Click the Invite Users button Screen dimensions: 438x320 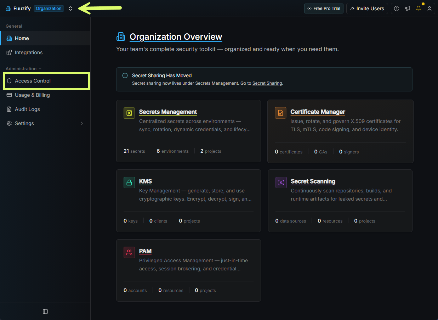367,9
